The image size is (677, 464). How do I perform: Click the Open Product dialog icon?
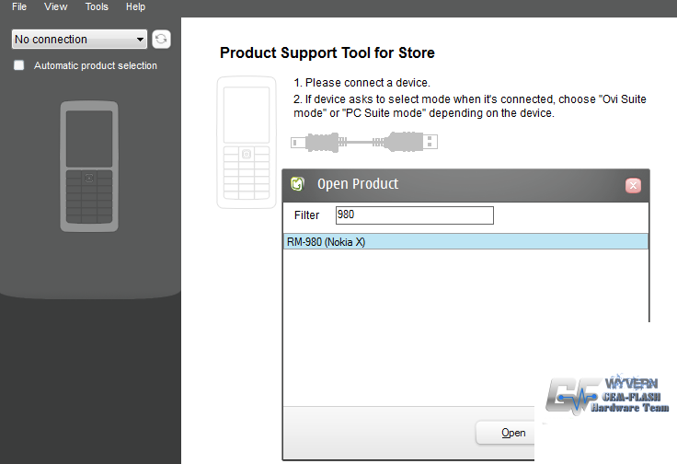[x=297, y=184]
